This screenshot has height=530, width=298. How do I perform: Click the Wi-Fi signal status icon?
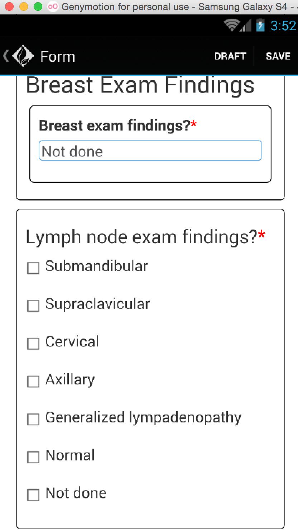231,25
